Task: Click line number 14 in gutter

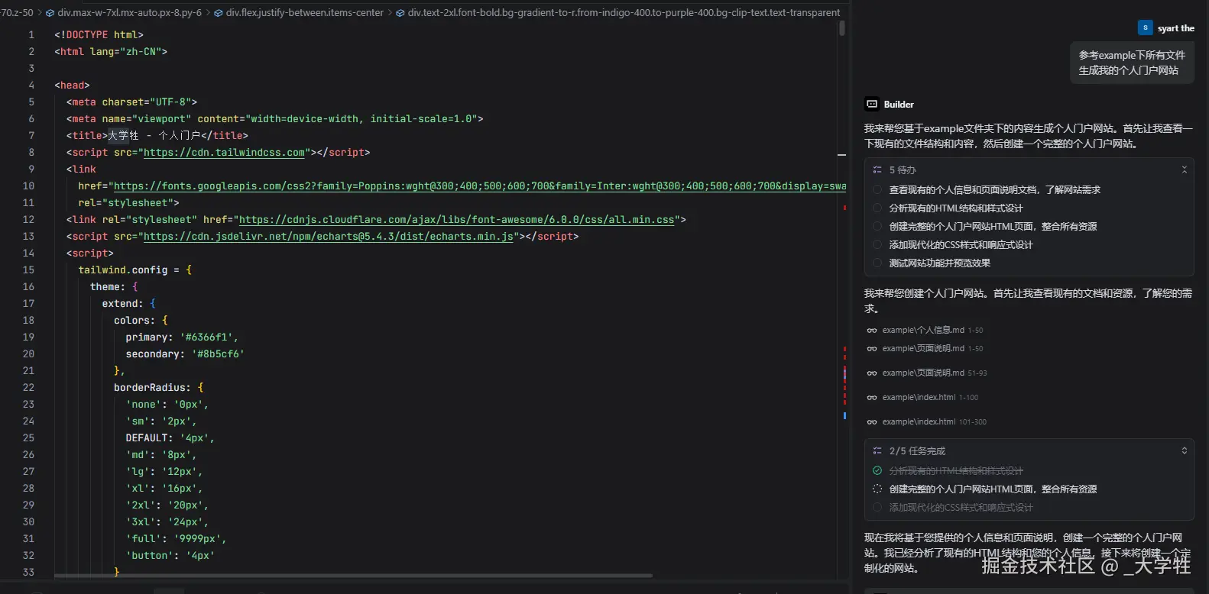Action: pyautogui.click(x=28, y=253)
